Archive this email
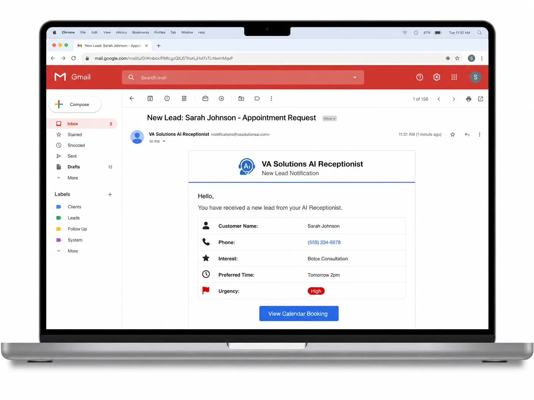This screenshot has height=400, width=534. tap(150, 98)
